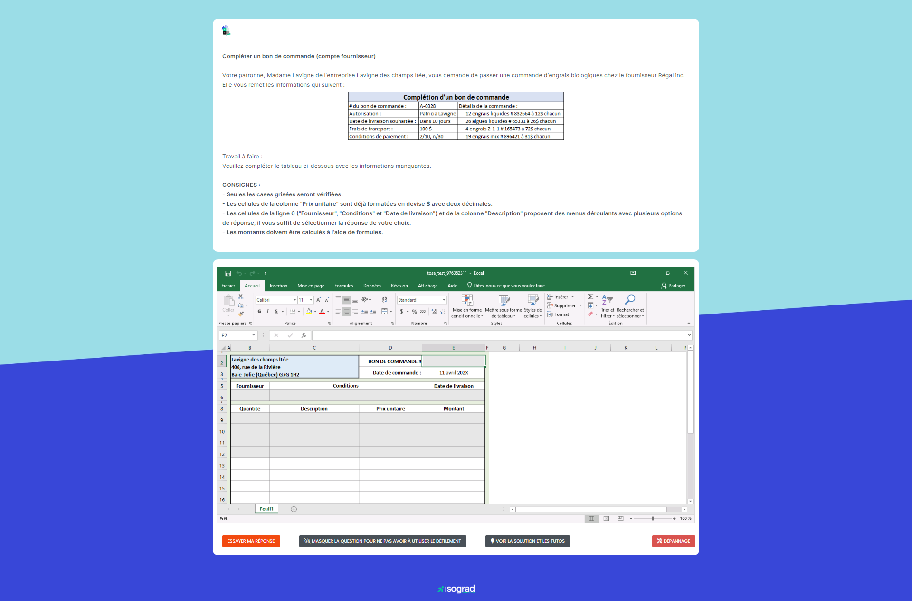Collapse the ribbon with the caret
Screen dimensions: 912x601
coord(689,323)
